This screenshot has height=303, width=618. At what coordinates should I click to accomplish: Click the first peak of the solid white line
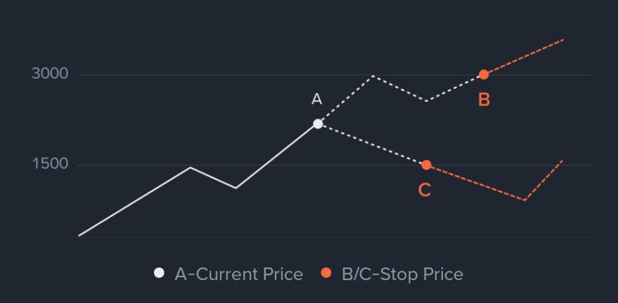190,167
